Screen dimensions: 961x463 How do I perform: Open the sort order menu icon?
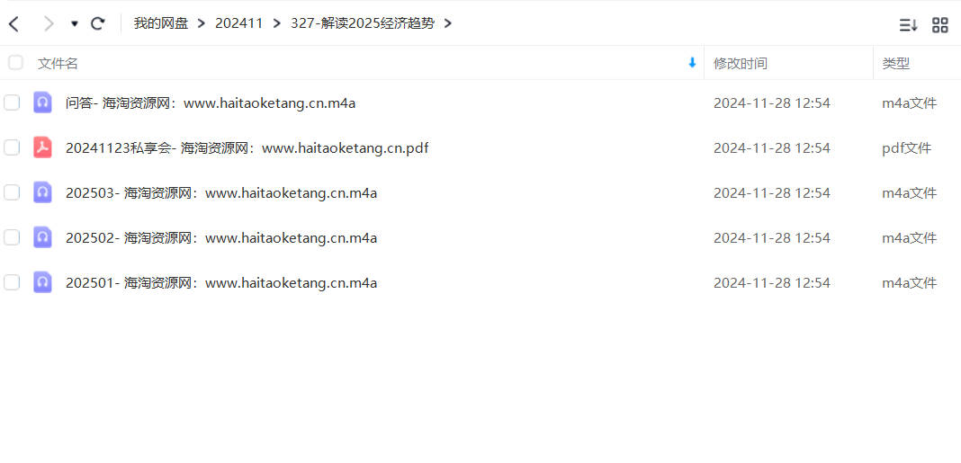[x=908, y=25]
